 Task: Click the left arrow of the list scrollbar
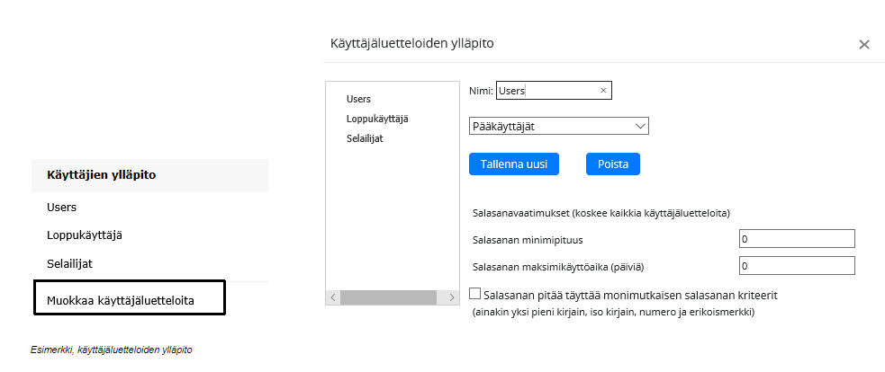[332, 297]
